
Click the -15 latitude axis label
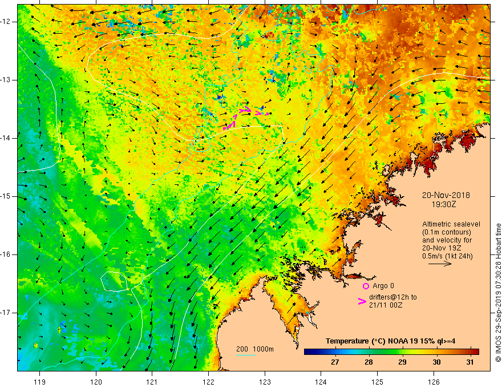coord(6,196)
